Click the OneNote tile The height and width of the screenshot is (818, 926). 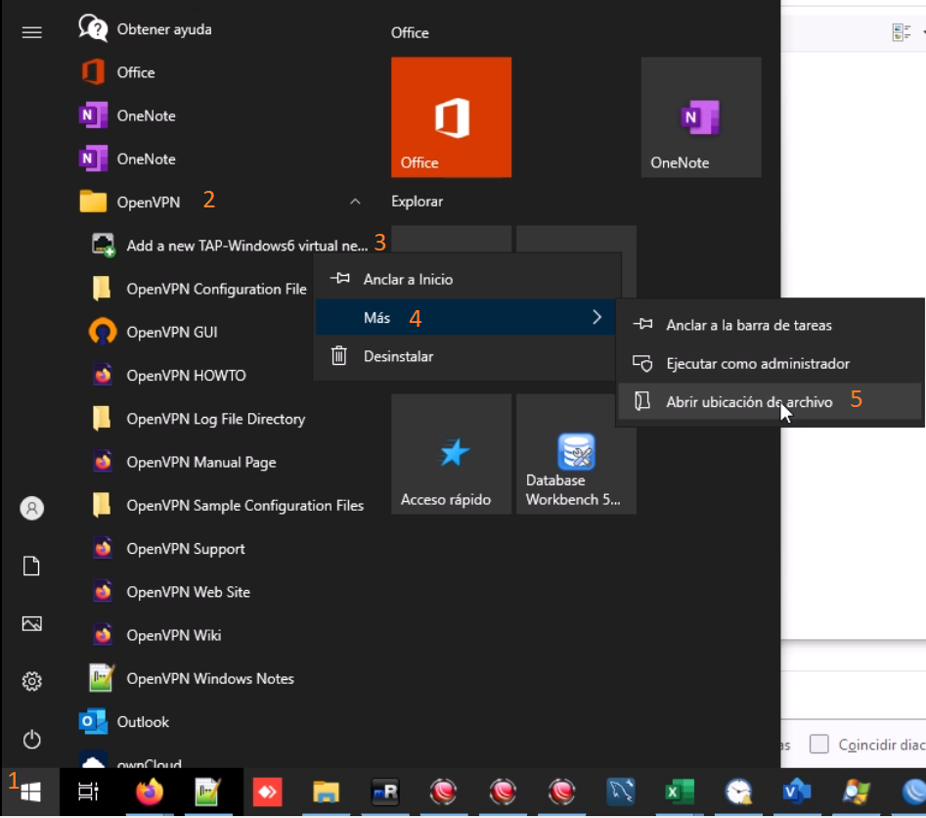pyautogui.click(x=701, y=117)
